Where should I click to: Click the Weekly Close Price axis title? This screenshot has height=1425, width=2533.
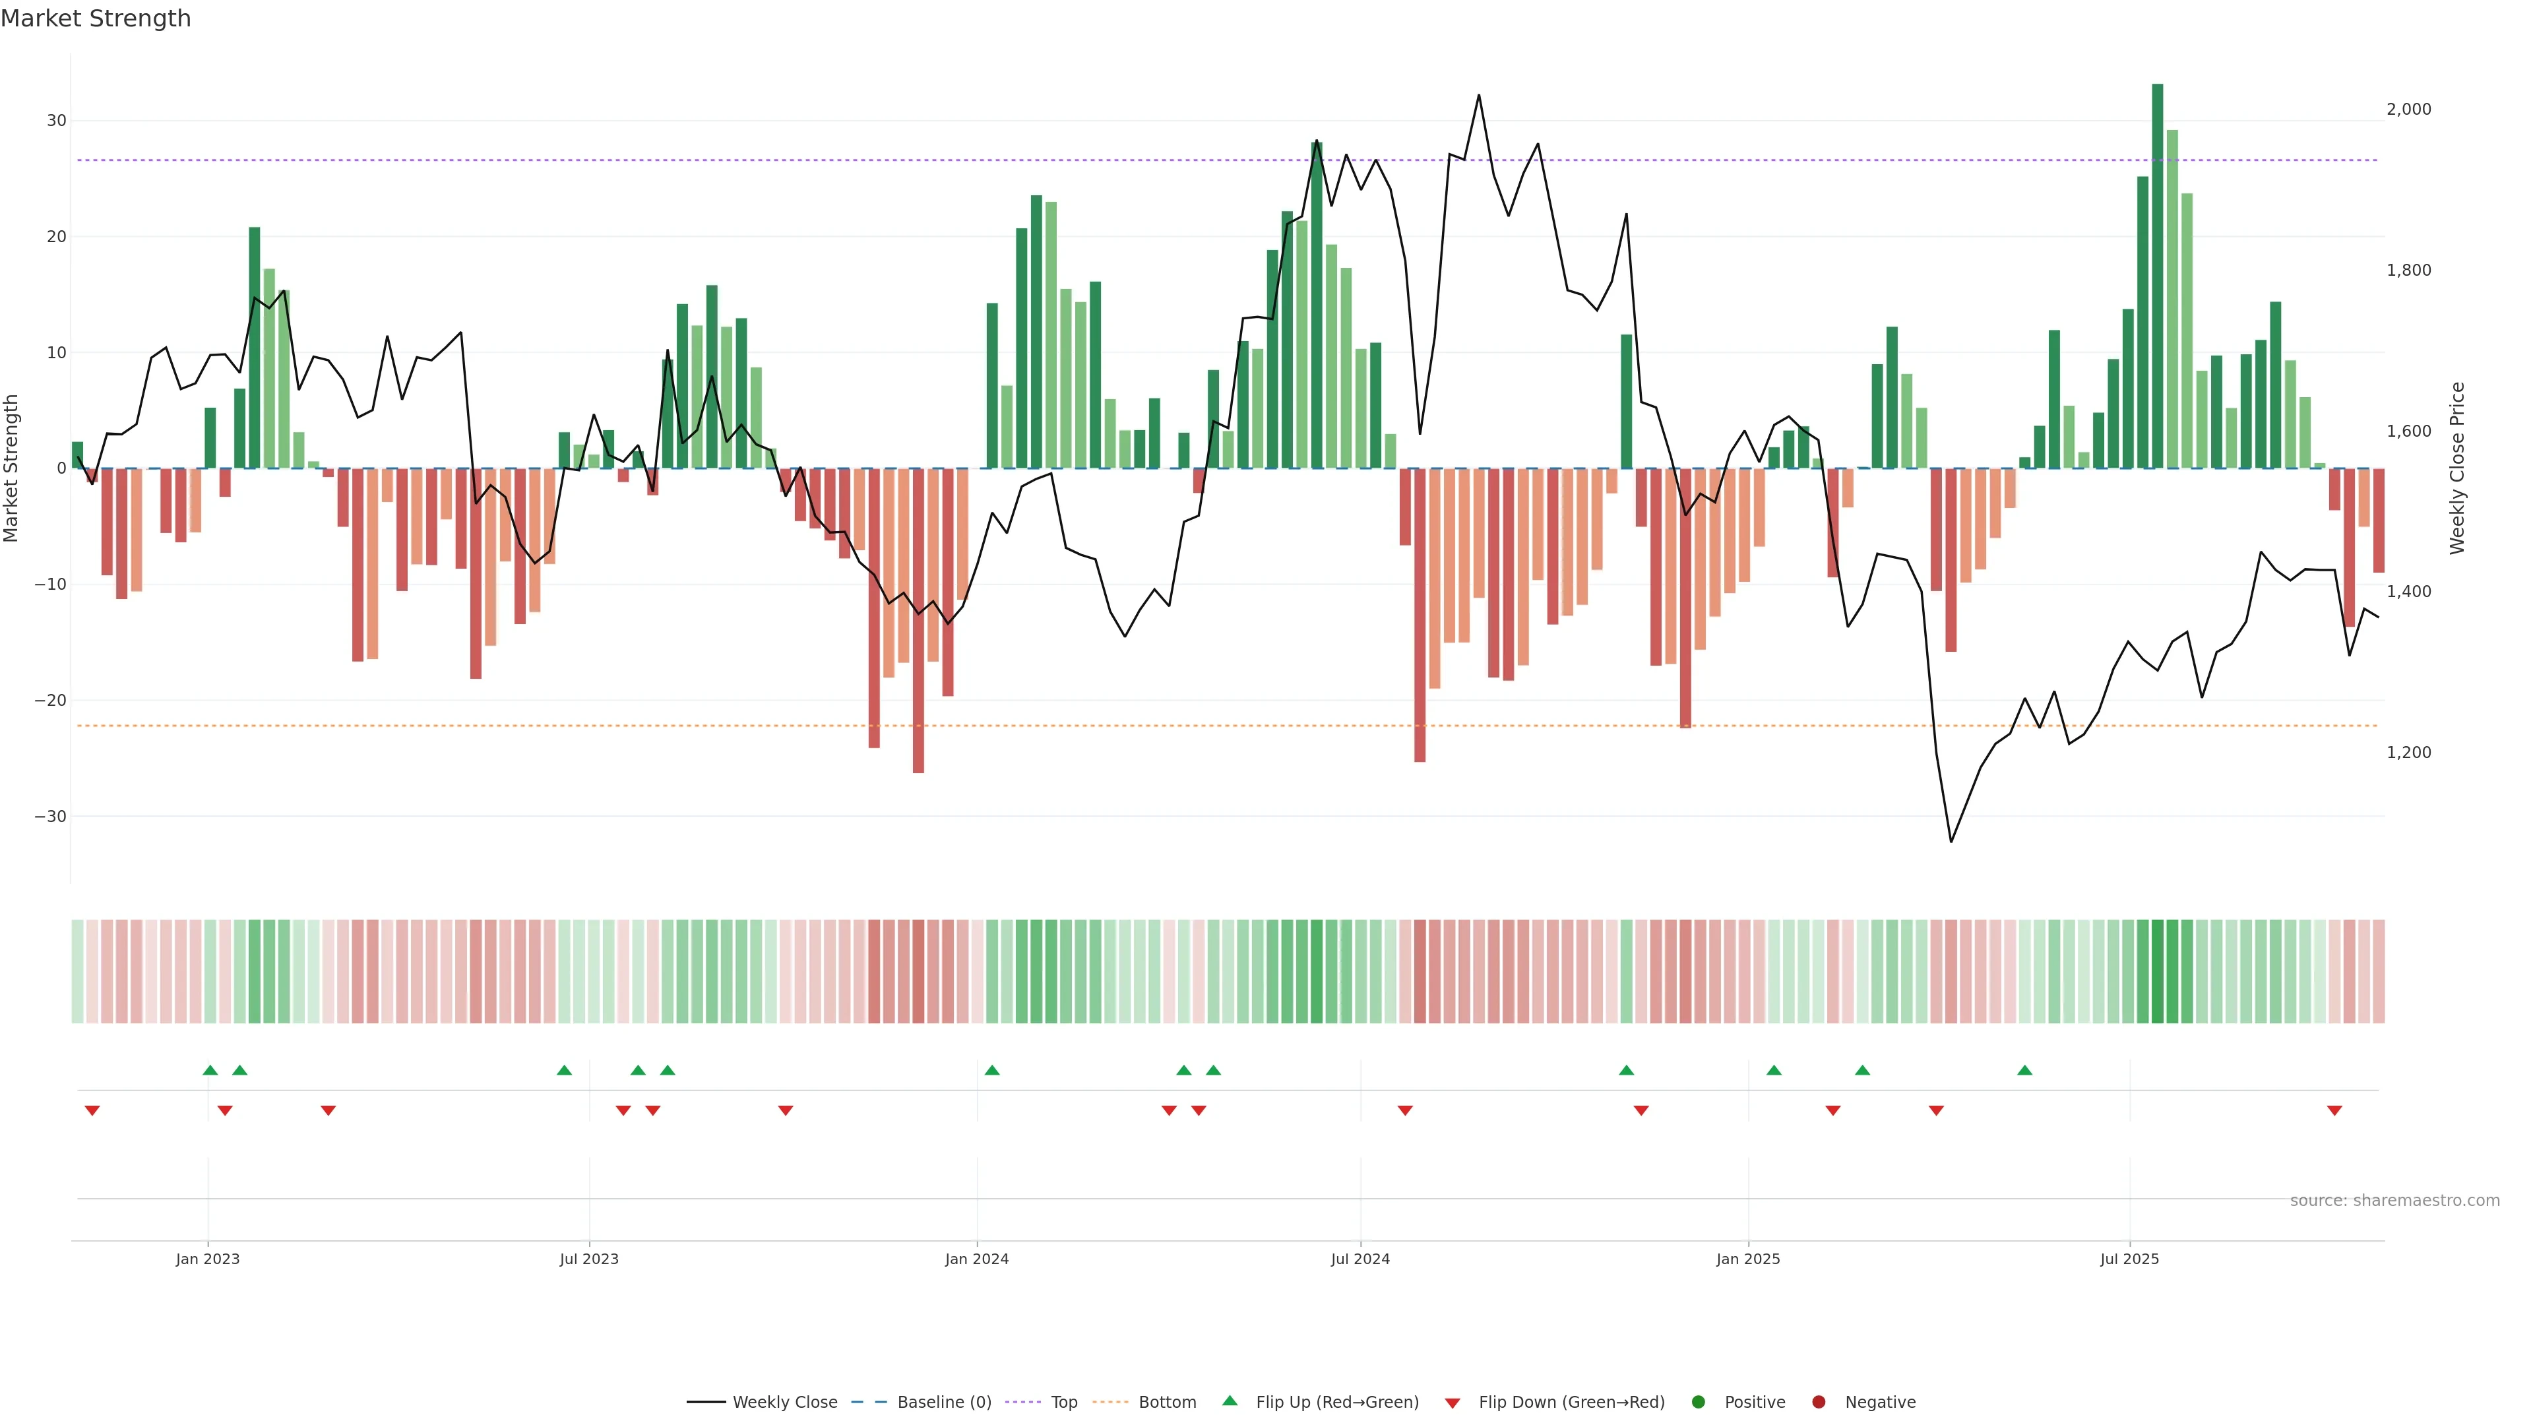coord(2457,468)
